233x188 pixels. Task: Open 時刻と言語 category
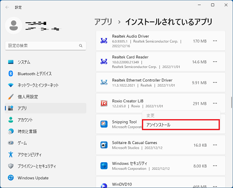tap(45, 131)
